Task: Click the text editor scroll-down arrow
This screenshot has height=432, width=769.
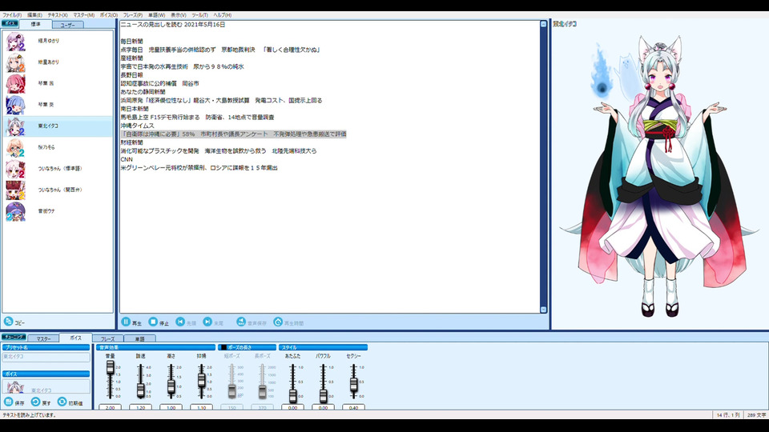Action: coord(543,310)
